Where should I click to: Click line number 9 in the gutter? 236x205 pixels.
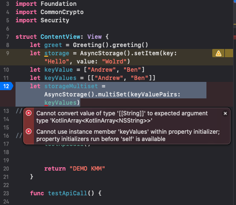pyautogui.click(x=8, y=53)
